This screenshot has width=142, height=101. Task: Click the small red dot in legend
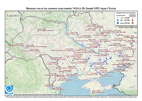[x=133, y=18]
